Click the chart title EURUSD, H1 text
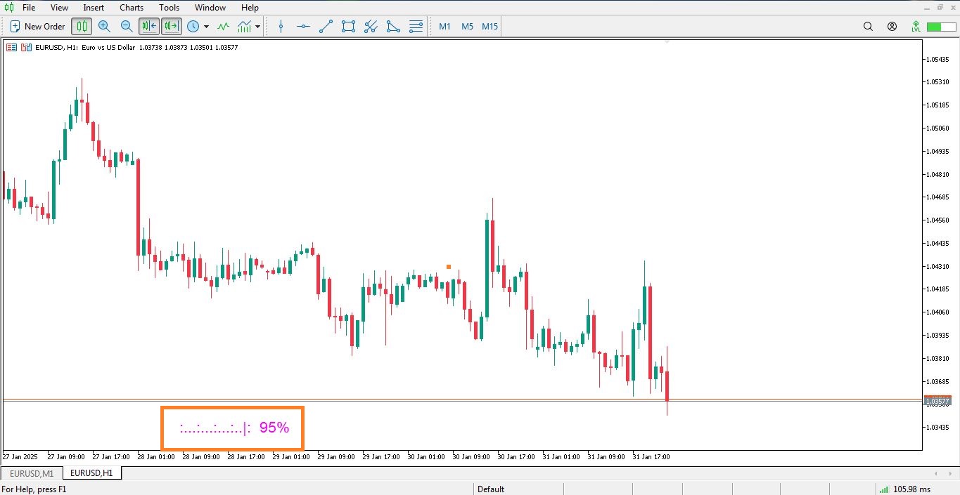This screenshot has height=495, width=960. pos(56,48)
